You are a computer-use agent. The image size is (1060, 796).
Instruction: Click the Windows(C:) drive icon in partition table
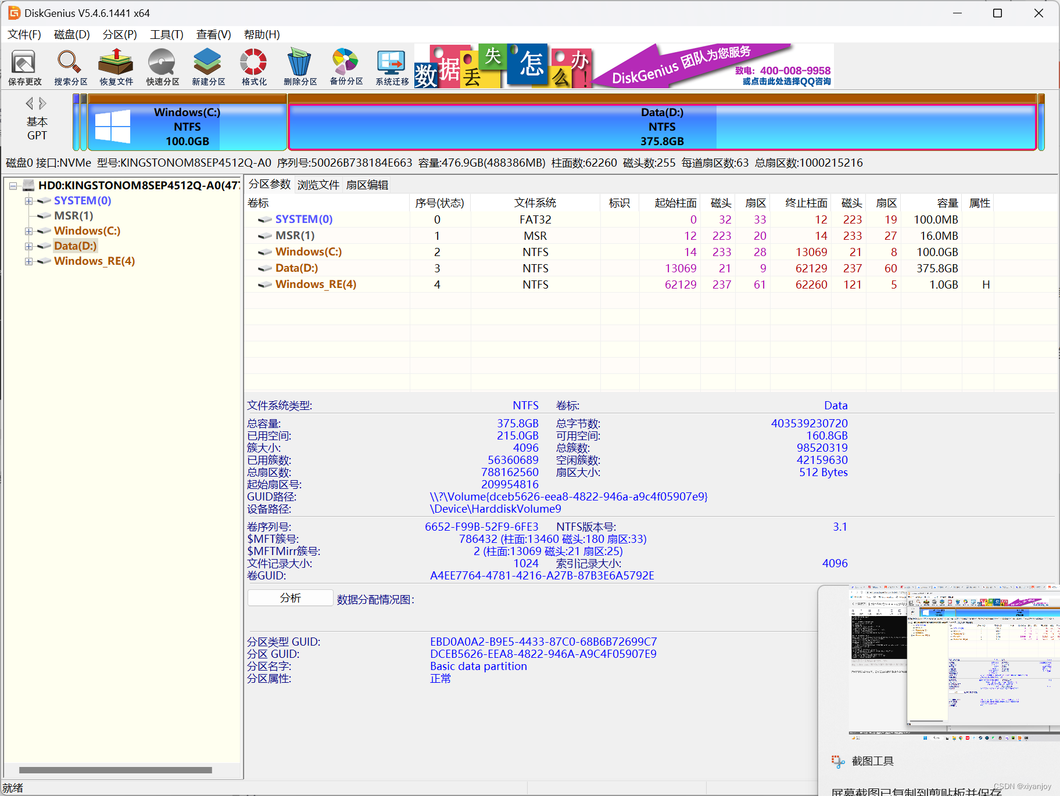click(x=265, y=252)
